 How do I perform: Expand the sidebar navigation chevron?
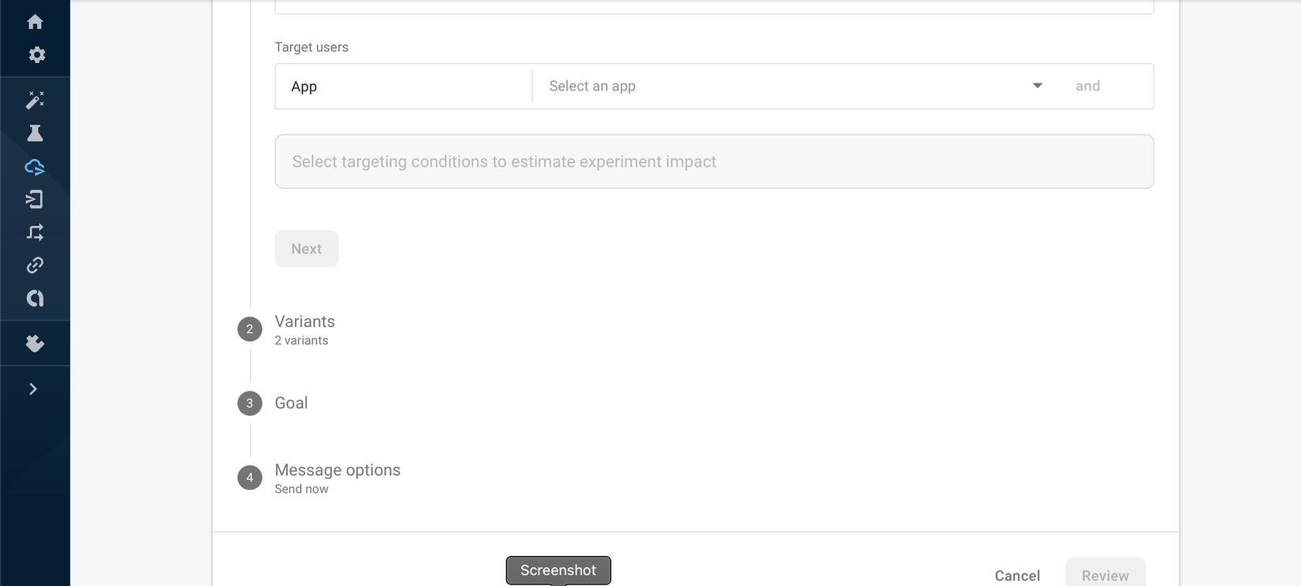click(x=33, y=389)
